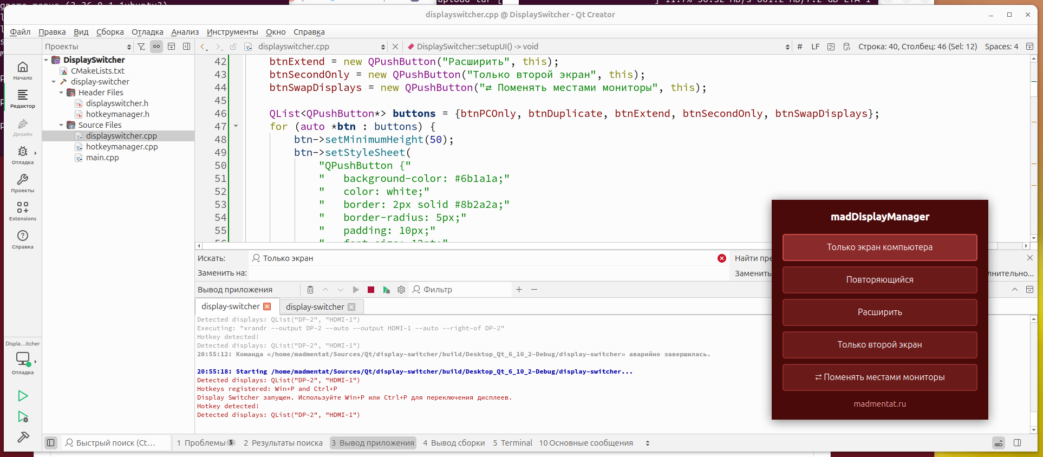Open the madmentat.ru link
This screenshot has width=1043, height=457.
(x=879, y=404)
